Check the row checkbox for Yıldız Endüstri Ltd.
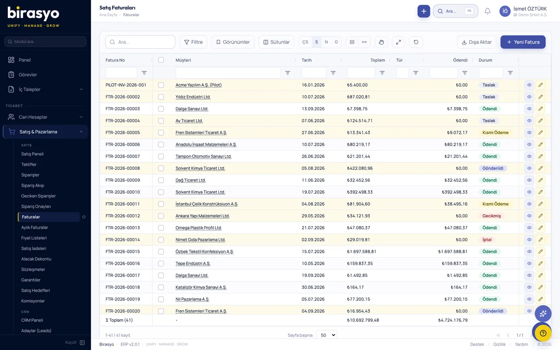Screen dimensions: 560x350 click(x=161, y=97)
